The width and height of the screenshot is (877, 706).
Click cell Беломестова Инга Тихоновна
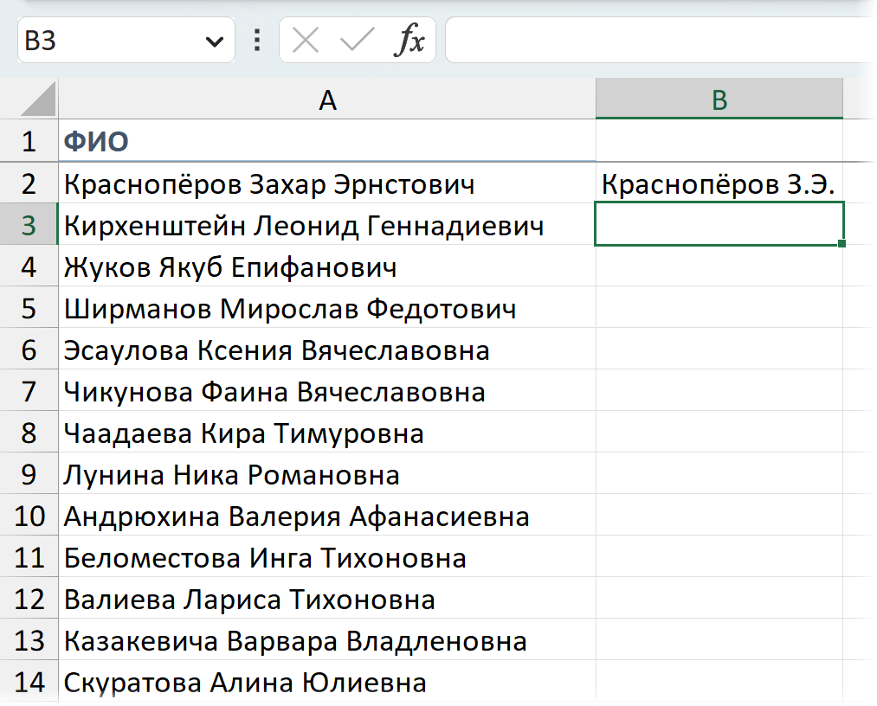pyautogui.click(x=327, y=556)
